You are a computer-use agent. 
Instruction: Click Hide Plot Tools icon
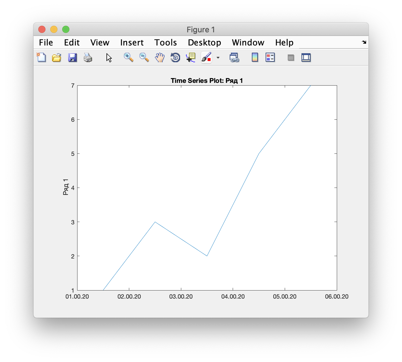pyautogui.click(x=291, y=57)
